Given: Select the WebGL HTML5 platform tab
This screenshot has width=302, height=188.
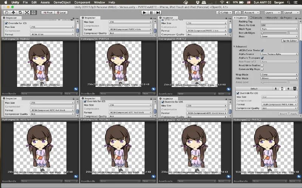Looking at the screenshot, I should (294, 89).
